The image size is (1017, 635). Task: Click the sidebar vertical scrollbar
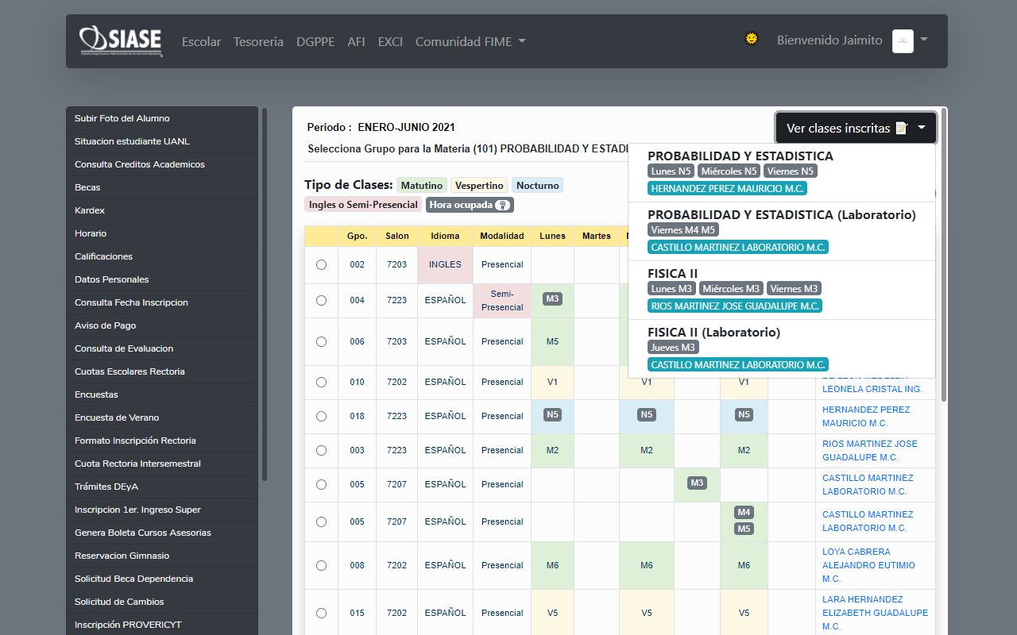(x=265, y=294)
